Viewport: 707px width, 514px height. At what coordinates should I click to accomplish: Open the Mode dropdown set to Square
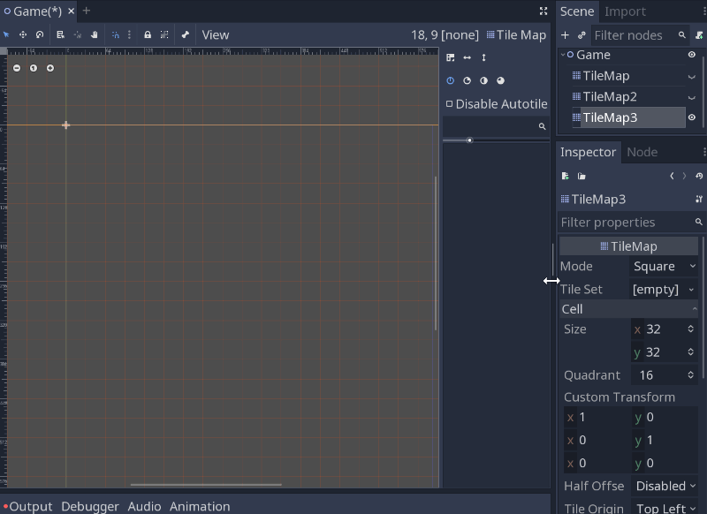click(664, 266)
